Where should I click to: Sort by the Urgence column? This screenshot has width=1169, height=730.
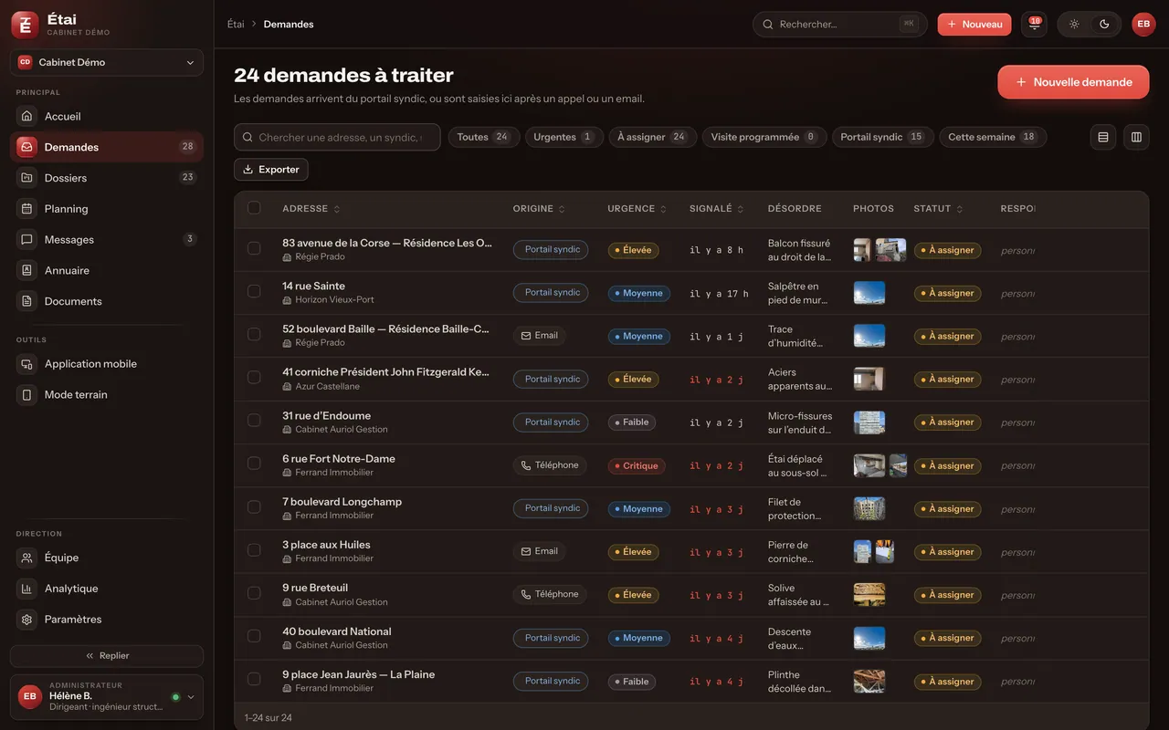[637, 209]
